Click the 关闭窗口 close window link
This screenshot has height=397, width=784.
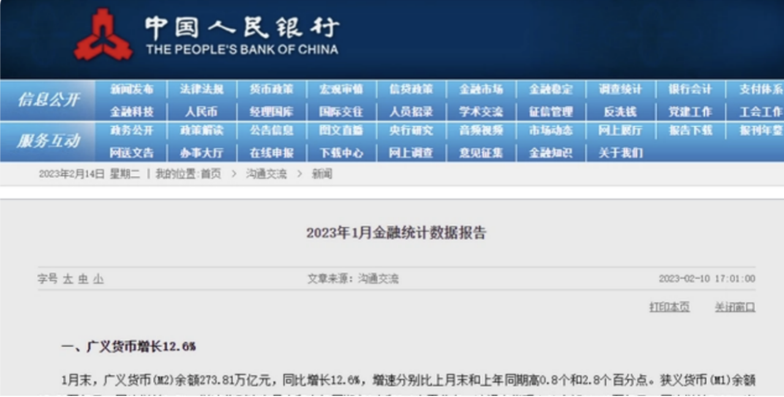[734, 306]
